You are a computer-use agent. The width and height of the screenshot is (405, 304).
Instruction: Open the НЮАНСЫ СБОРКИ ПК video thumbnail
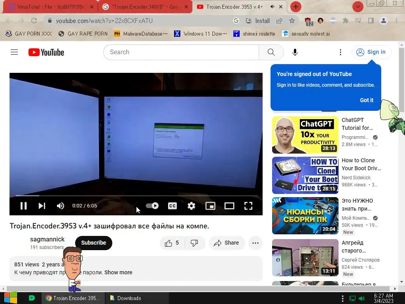click(x=305, y=216)
